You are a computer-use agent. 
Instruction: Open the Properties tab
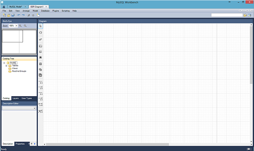[x=20, y=144]
